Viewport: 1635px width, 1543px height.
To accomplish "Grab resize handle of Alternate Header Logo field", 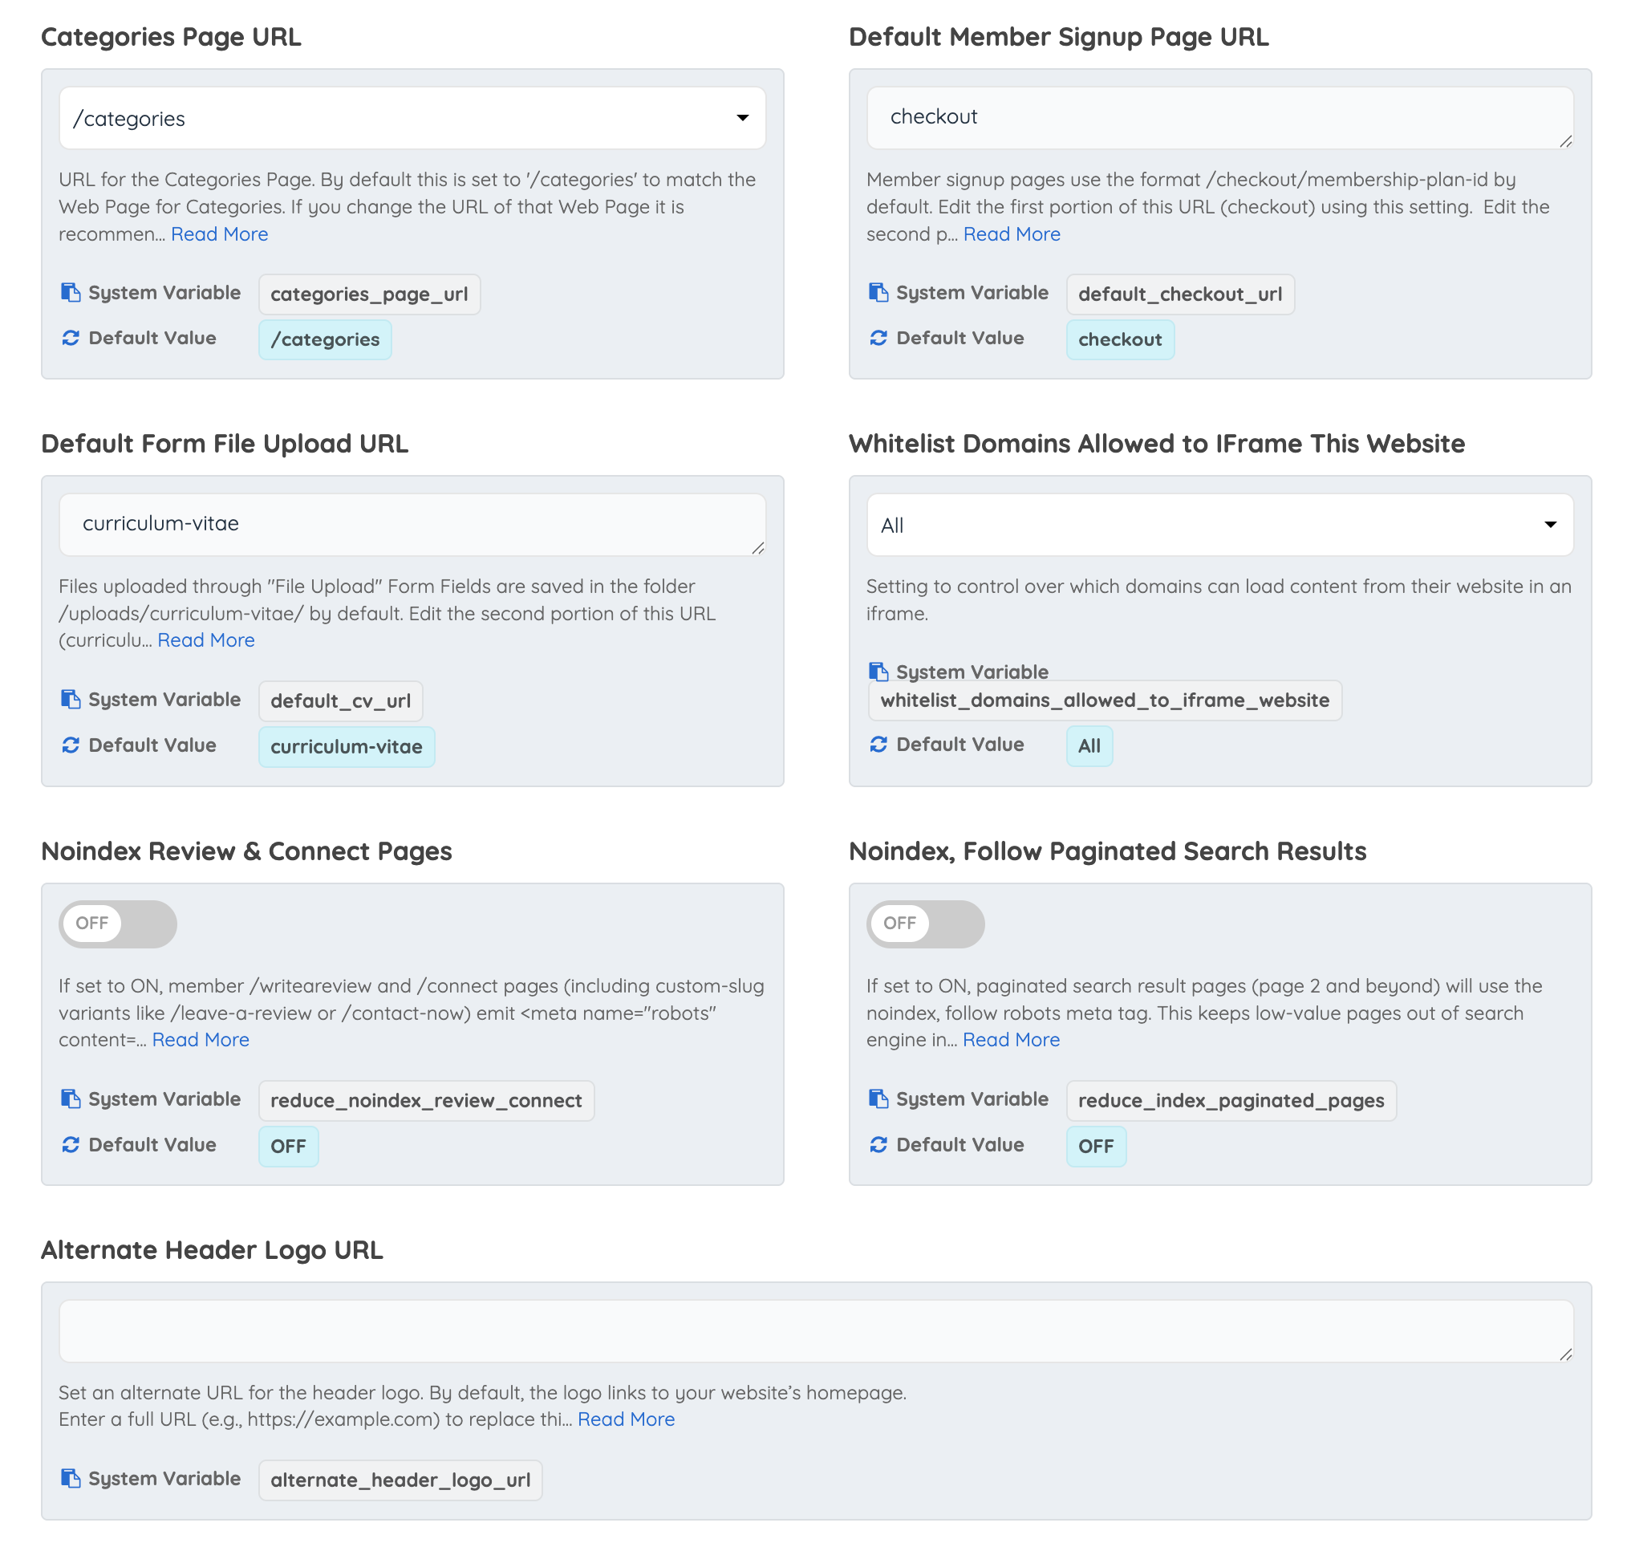I will [1565, 1354].
